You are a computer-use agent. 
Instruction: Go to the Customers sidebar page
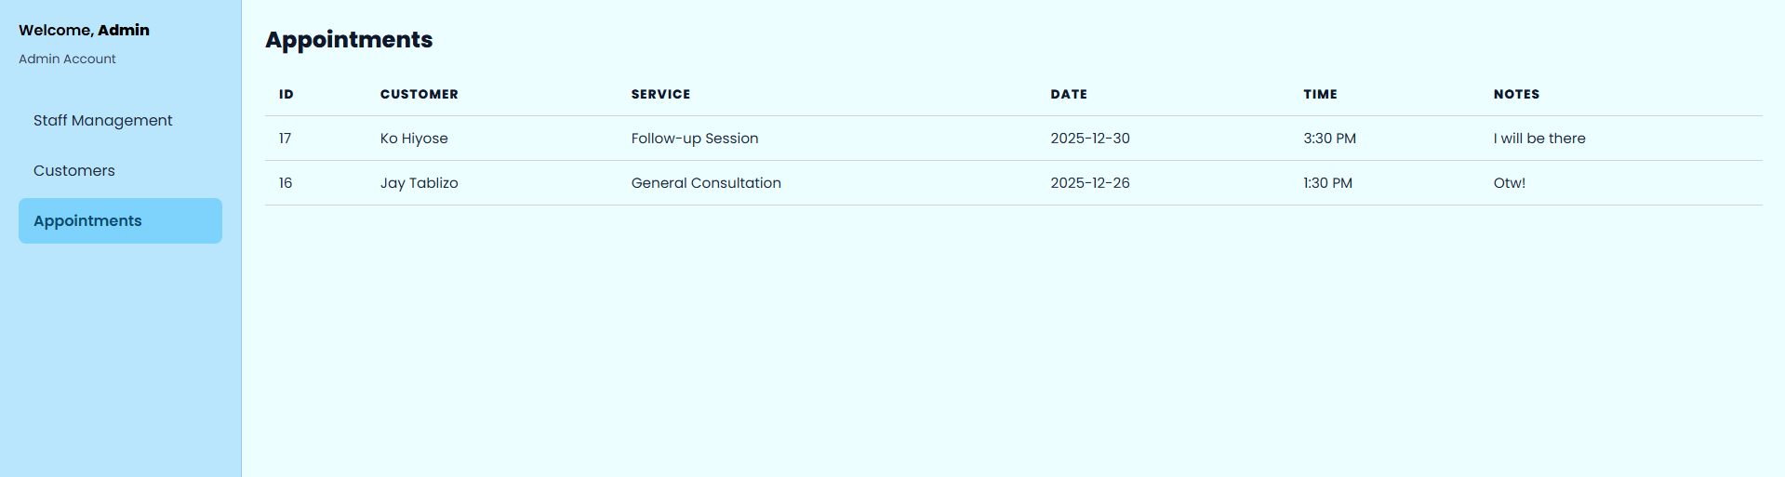pyautogui.click(x=74, y=171)
